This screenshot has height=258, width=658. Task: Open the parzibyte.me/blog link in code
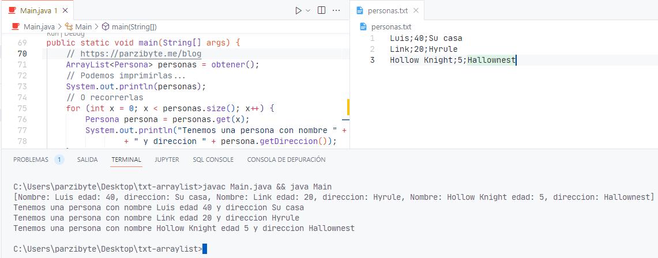(x=141, y=54)
